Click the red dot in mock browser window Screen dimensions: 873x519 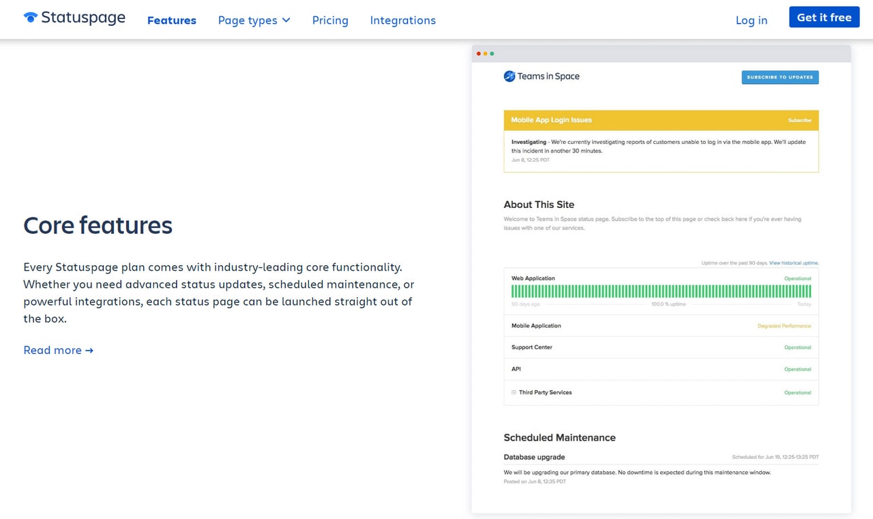[x=479, y=53]
